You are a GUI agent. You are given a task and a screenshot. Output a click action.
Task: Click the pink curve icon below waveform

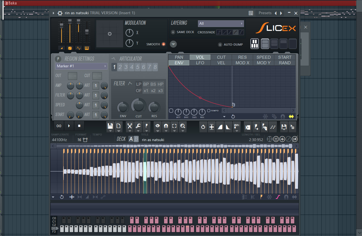coord(278,197)
